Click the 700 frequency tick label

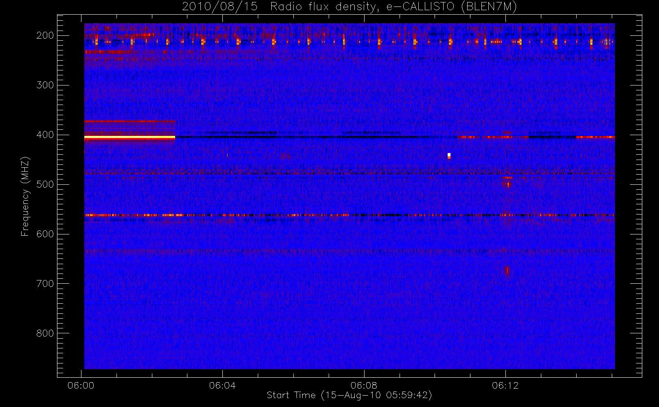click(45, 284)
